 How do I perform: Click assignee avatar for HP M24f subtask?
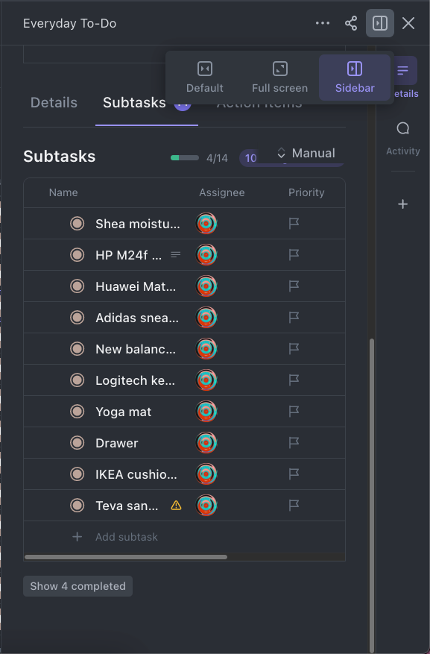[x=206, y=255]
